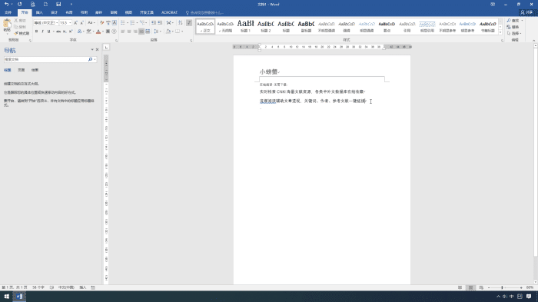Click Clear All Formatting eraser icon
The height and width of the screenshot is (302, 538).
click(101, 22)
